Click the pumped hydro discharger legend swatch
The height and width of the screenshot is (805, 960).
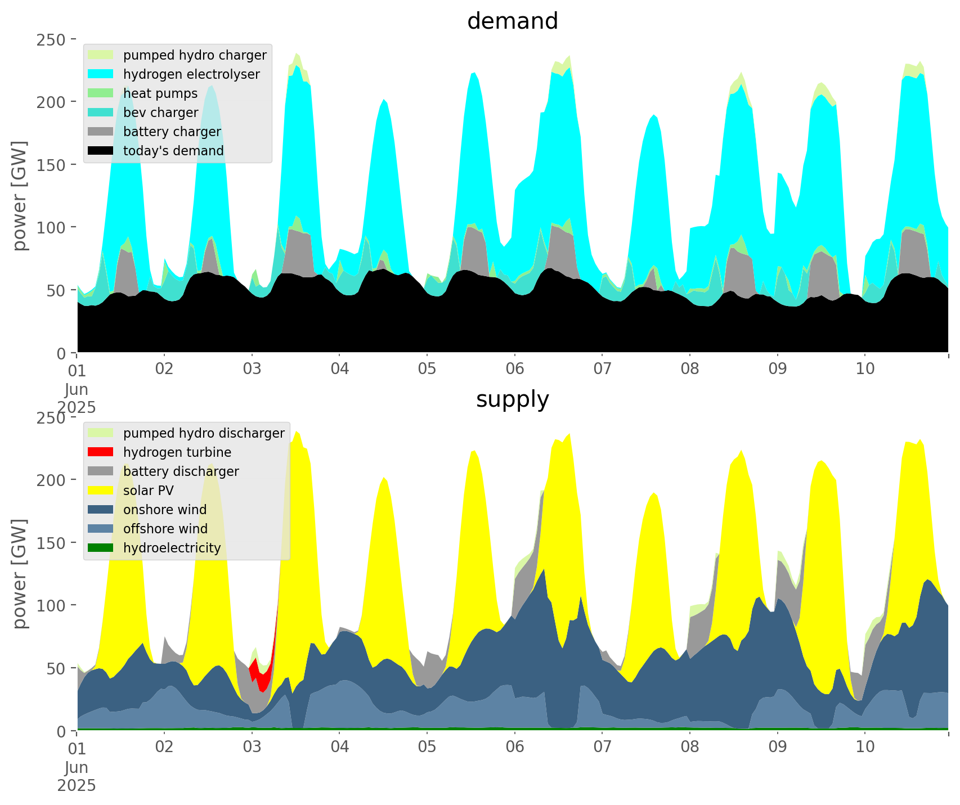point(101,433)
